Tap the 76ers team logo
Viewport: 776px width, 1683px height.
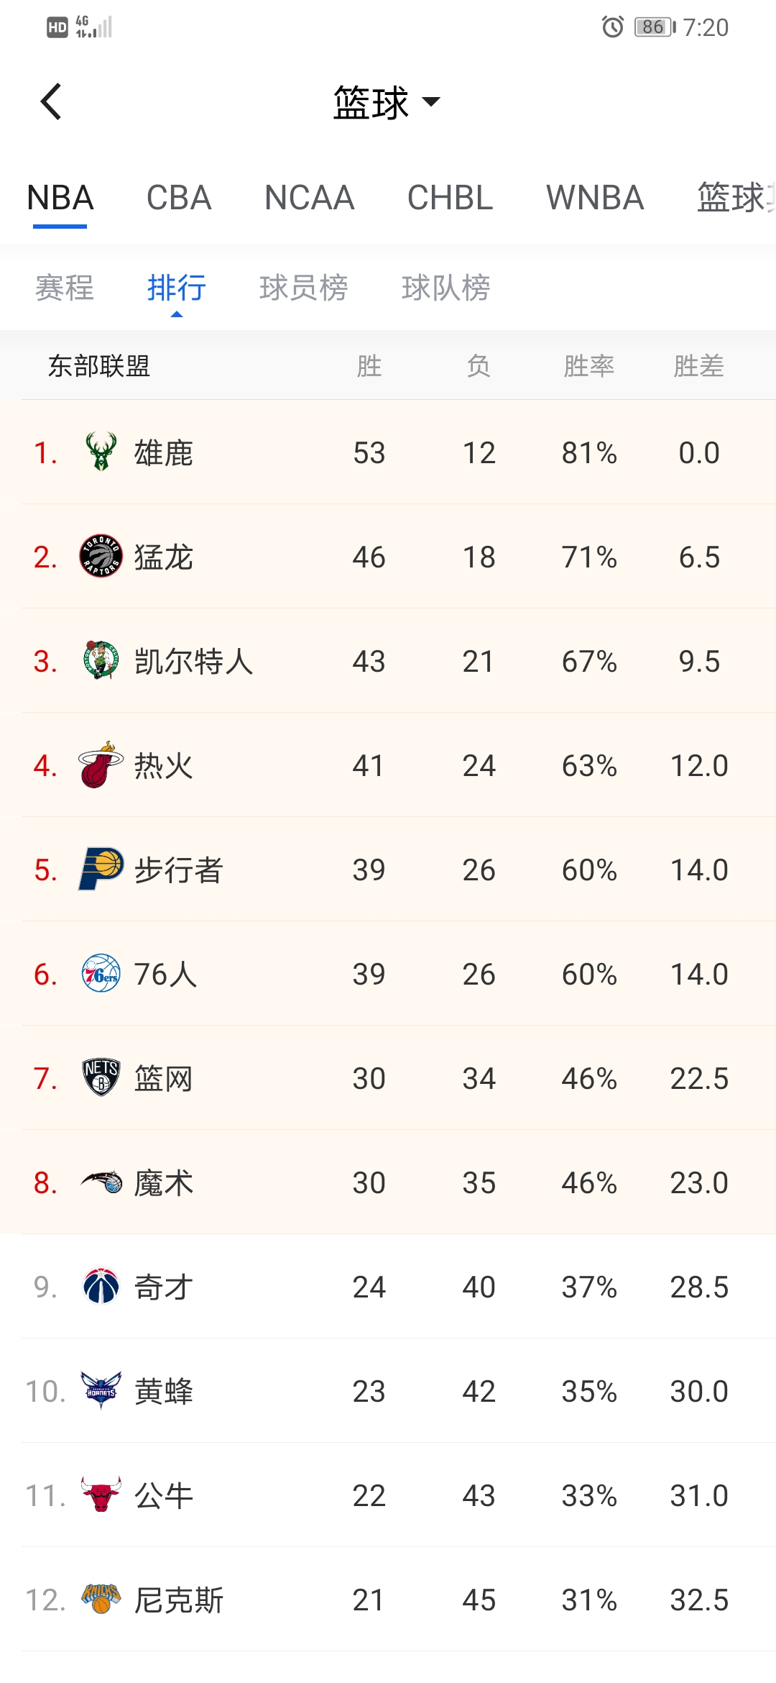tap(101, 974)
